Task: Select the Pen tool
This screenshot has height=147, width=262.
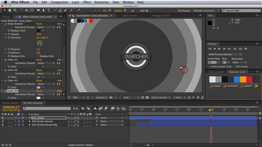Action: [43, 10]
